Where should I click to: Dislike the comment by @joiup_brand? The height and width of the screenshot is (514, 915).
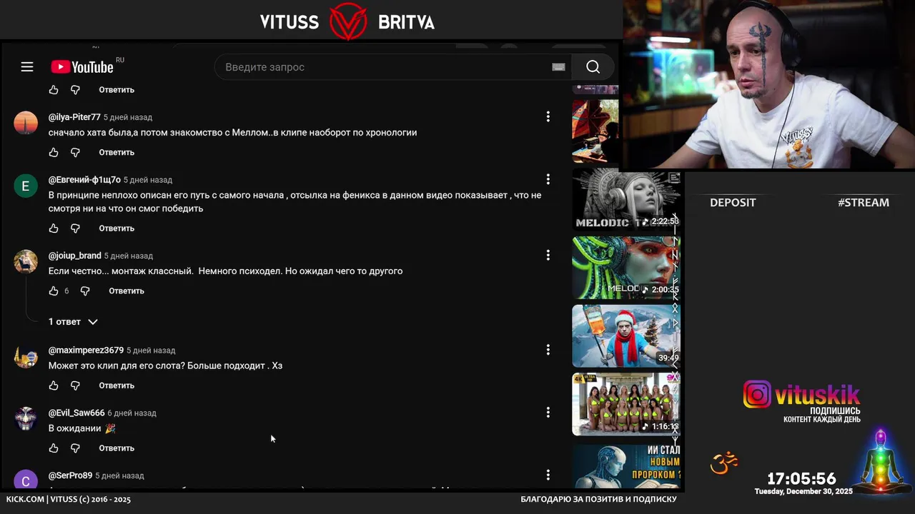[x=85, y=291]
